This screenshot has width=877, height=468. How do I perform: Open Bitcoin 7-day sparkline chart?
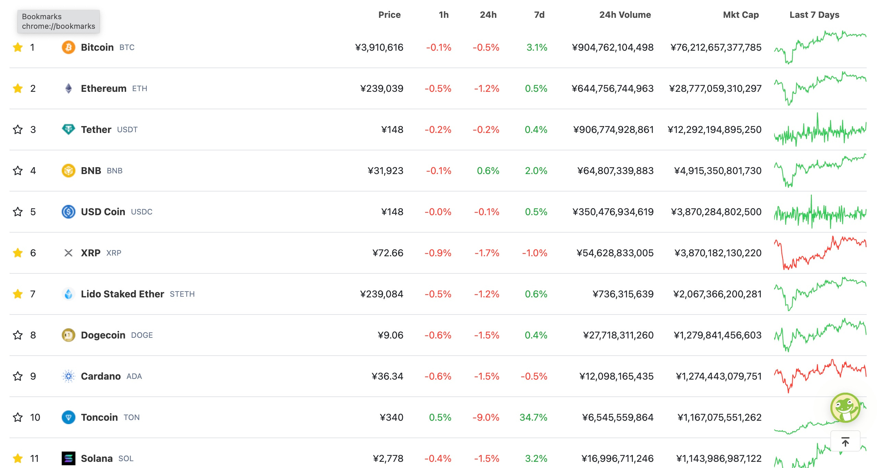tap(820, 47)
